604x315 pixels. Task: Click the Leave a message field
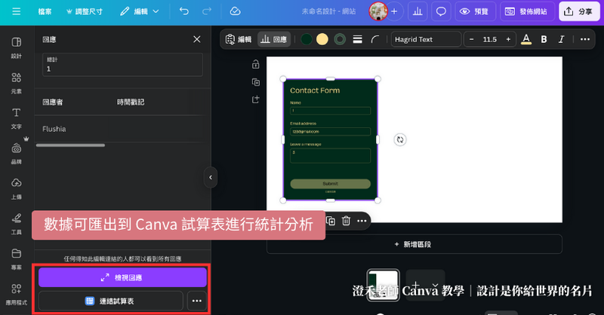(330, 155)
